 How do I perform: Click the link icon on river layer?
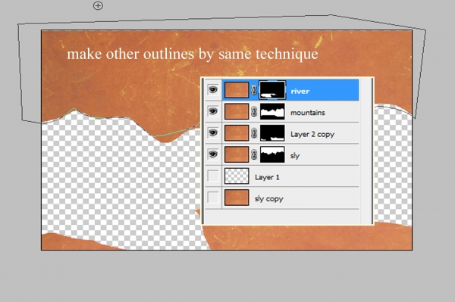click(254, 90)
